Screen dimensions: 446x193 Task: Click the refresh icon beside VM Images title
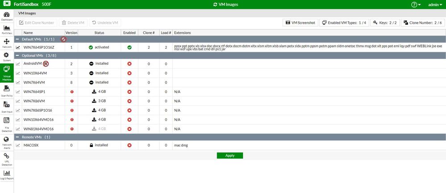215,4
